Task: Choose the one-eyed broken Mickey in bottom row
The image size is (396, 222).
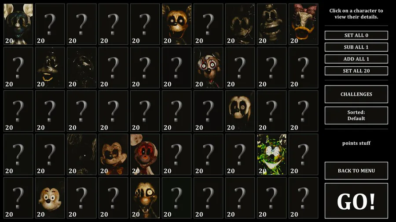Action: tap(145, 198)
